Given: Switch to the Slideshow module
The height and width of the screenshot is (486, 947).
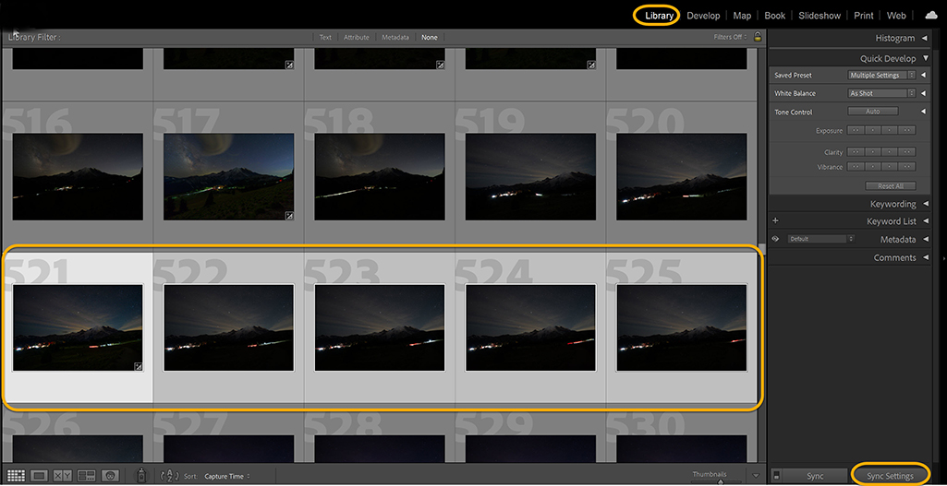Looking at the screenshot, I should [x=819, y=16].
